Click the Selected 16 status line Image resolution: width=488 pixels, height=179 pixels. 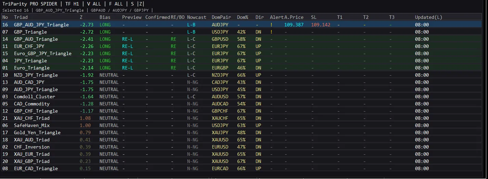[x=78, y=10]
